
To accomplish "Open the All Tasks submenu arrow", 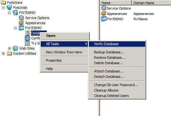I will click(86, 44).
